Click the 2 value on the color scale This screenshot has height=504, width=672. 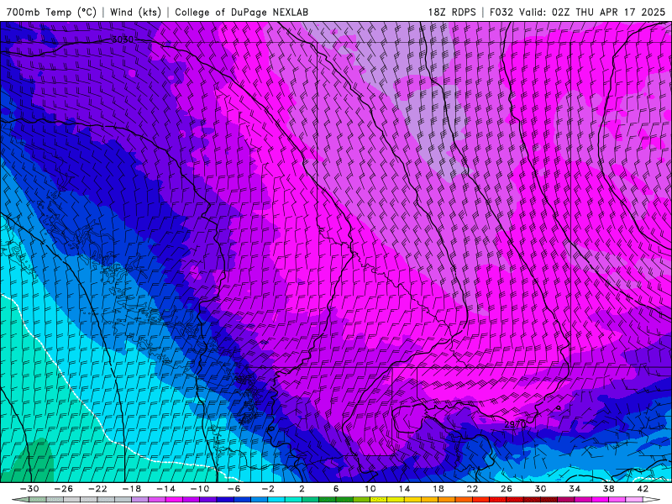tap(302, 489)
